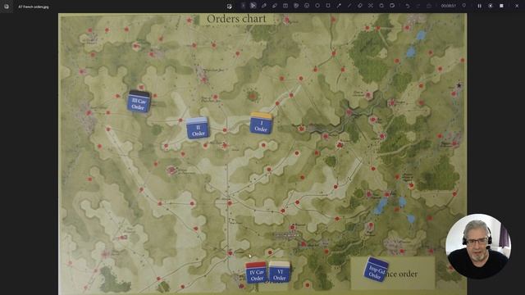
Task: Select the Imp Gd Order counter
Action: [377, 270]
